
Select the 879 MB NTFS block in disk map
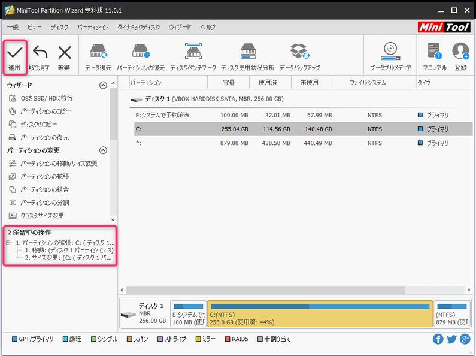[x=451, y=314]
